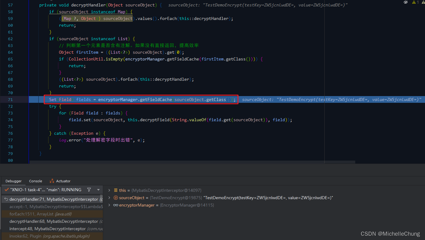Click 'Field field' in the for loop
425x240 pixels.
[x=85, y=113]
